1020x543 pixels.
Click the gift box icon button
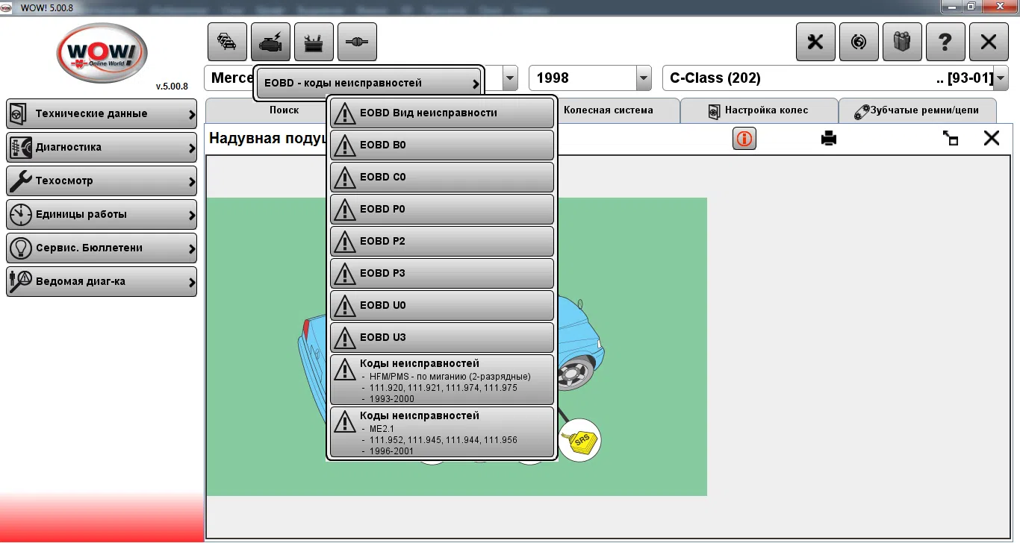click(x=902, y=42)
